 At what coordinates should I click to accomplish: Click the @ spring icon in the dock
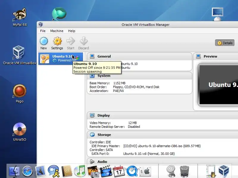[x=171, y=171]
